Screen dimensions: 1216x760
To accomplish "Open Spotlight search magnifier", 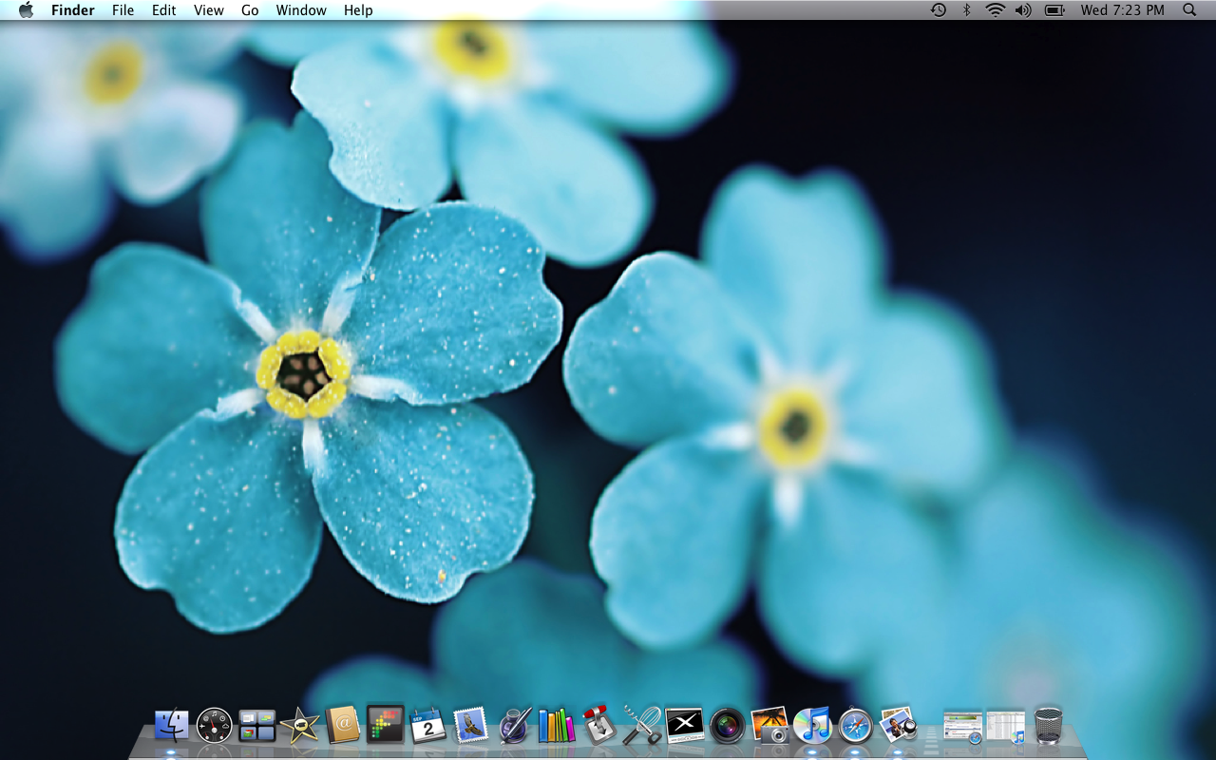I will coord(1189,10).
